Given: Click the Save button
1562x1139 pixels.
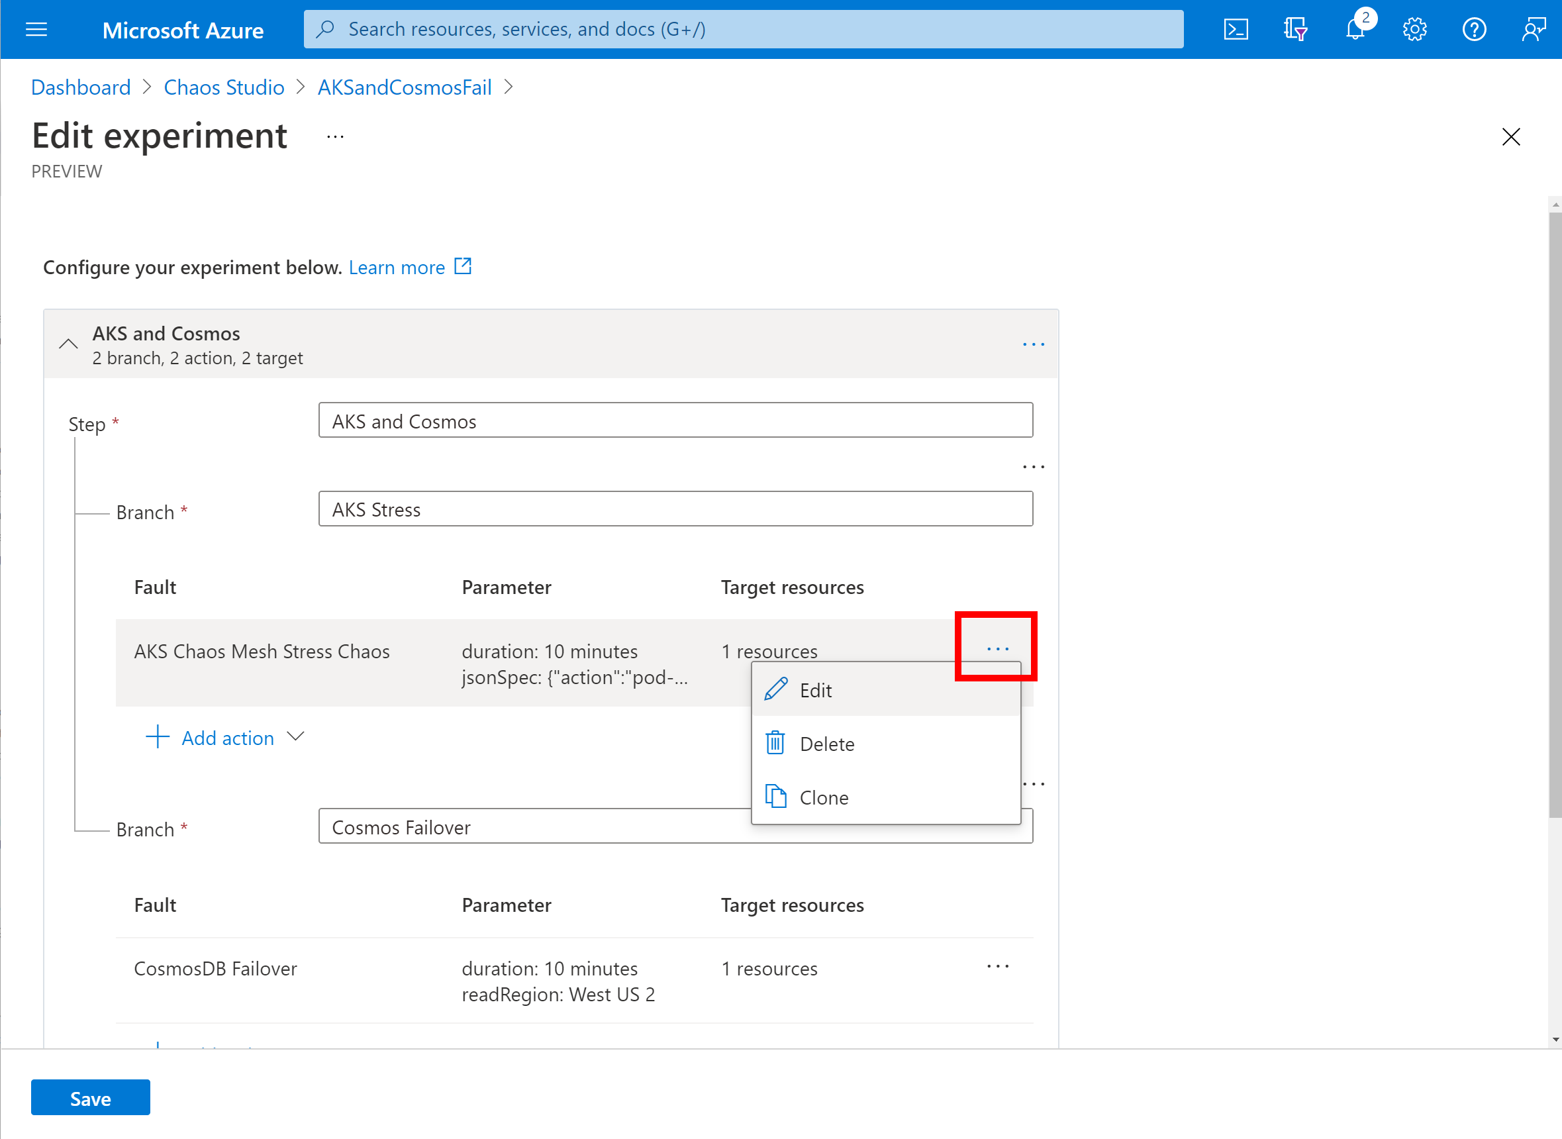Looking at the screenshot, I should point(90,1098).
